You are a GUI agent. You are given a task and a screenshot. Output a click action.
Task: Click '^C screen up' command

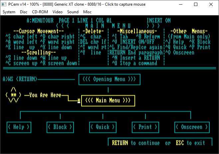pos(21,63)
